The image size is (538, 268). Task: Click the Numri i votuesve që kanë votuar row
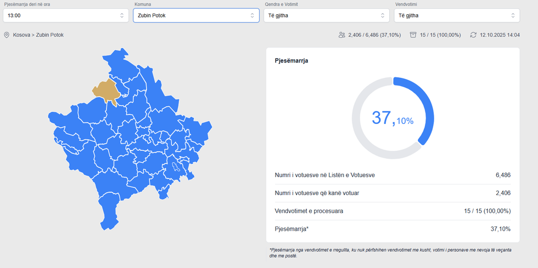coord(393,193)
